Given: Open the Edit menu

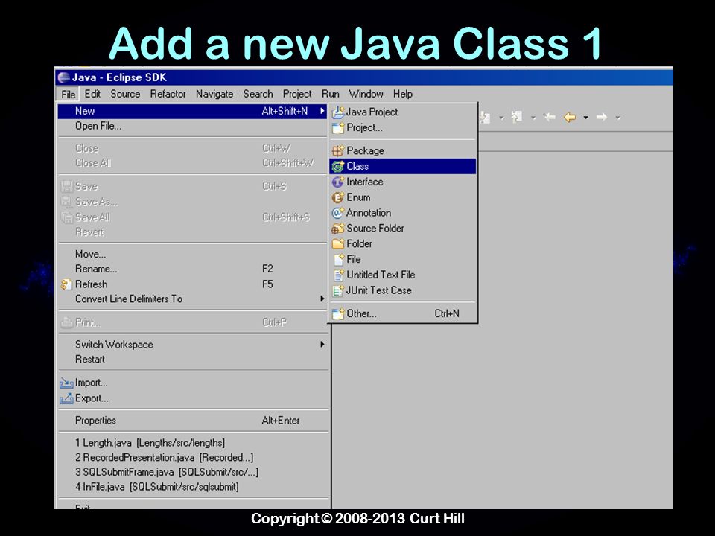Looking at the screenshot, I should point(92,94).
